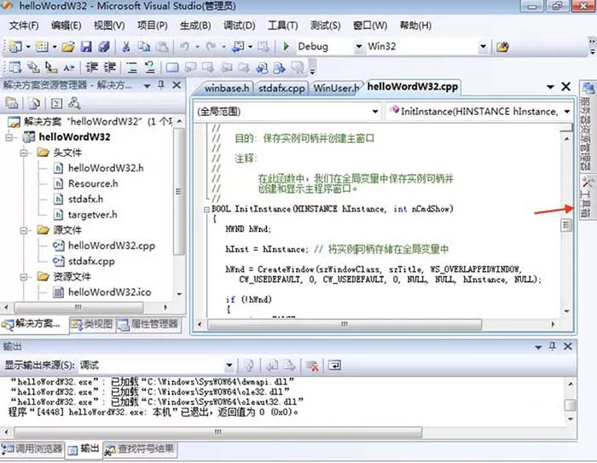
Task: Click the Paste toolbar icon
Action: (x=162, y=47)
